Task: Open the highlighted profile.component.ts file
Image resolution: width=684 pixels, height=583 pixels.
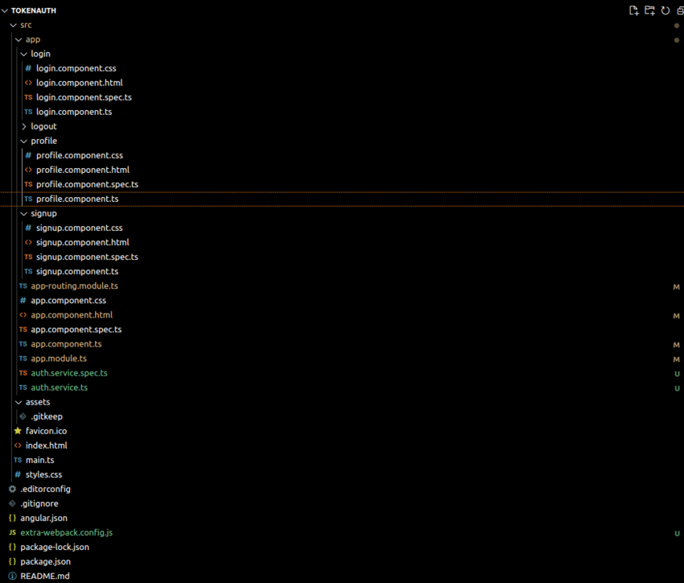Action: [x=77, y=199]
